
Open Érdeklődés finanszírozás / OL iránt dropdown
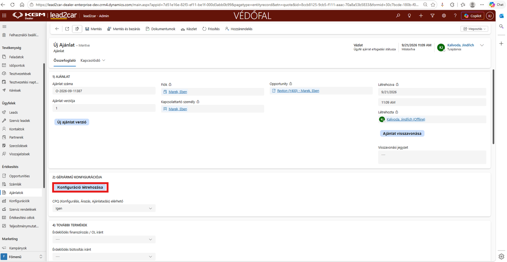pos(104,240)
